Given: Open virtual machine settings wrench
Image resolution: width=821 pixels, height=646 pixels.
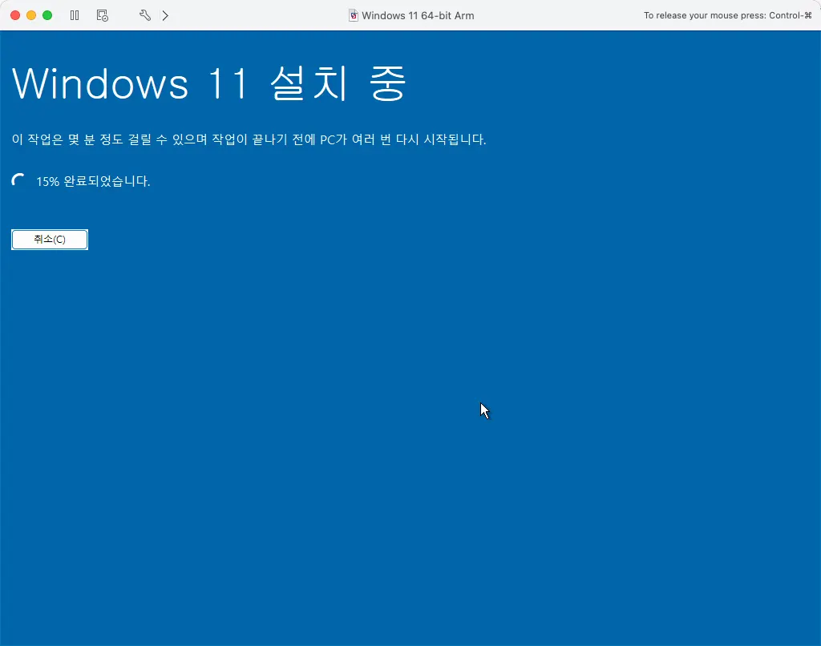Looking at the screenshot, I should tap(145, 15).
